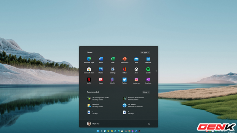237x133 pixels.
Task: Launch PicsArt from Pinned apps
Action: click(x=113, y=81)
